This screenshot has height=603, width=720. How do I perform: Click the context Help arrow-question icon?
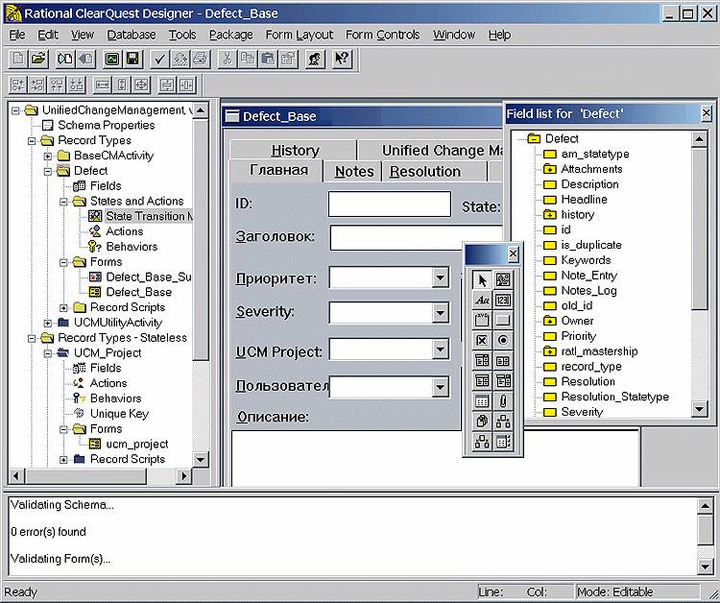pos(343,60)
